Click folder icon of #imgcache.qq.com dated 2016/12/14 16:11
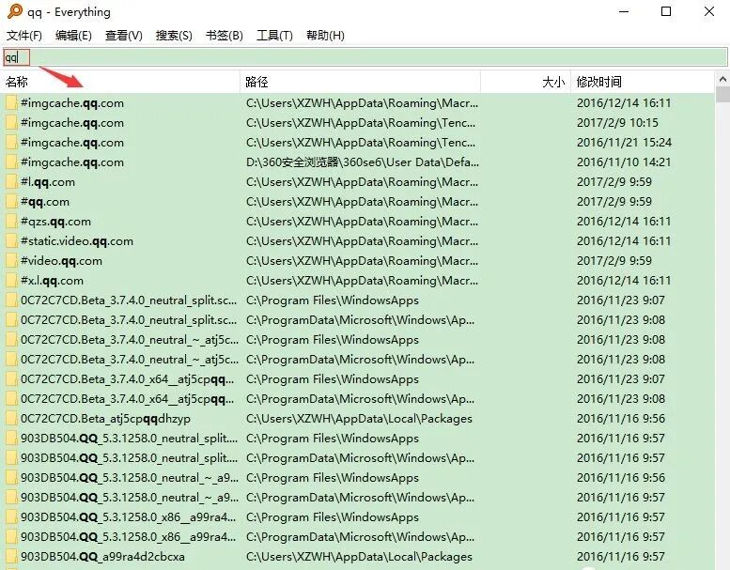The width and height of the screenshot is (730, 570). coord(11,103)
